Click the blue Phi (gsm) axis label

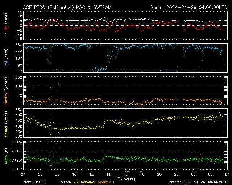tap(6, 59)
